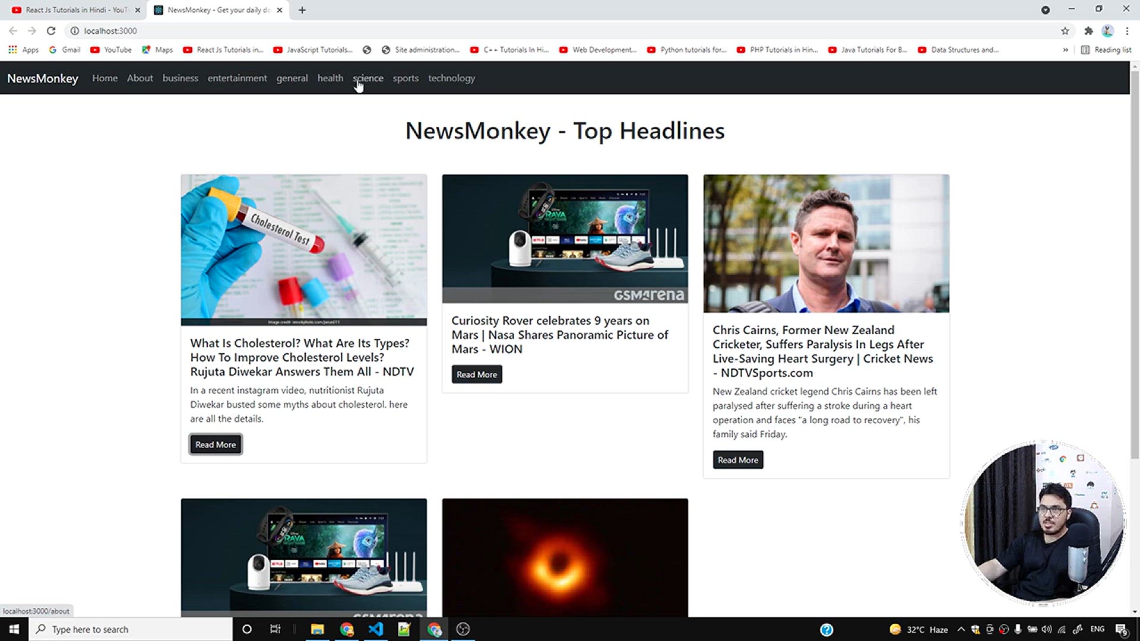
Task: Bookmark this page with the star icon
Action: click(1065, 31)
